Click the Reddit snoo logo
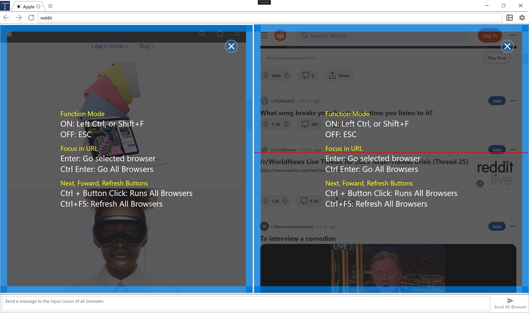Viewport: 529px width, 313px height. [x=280, y=35]
